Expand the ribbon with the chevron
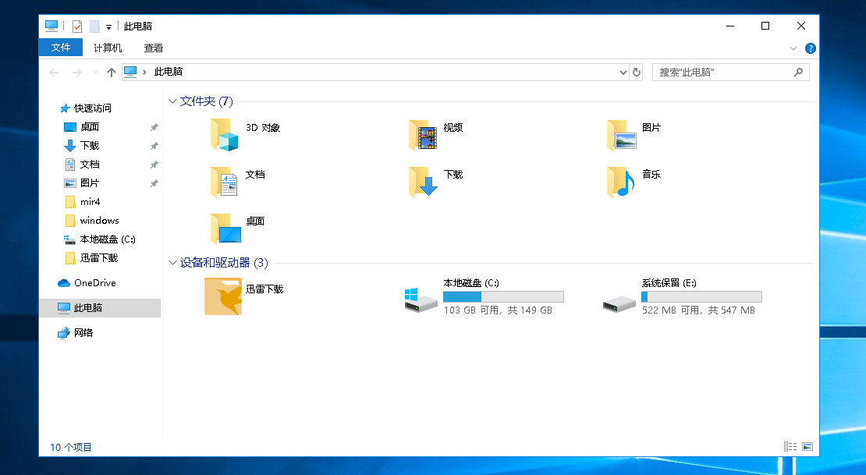The image size is (866, 475). click(794, 48)
